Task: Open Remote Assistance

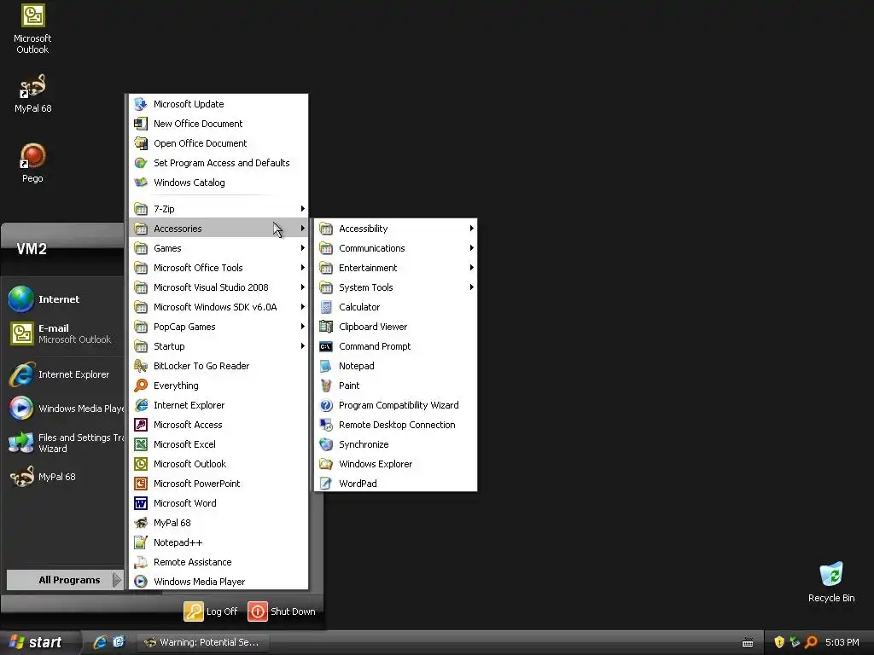Action: [218, 562]
